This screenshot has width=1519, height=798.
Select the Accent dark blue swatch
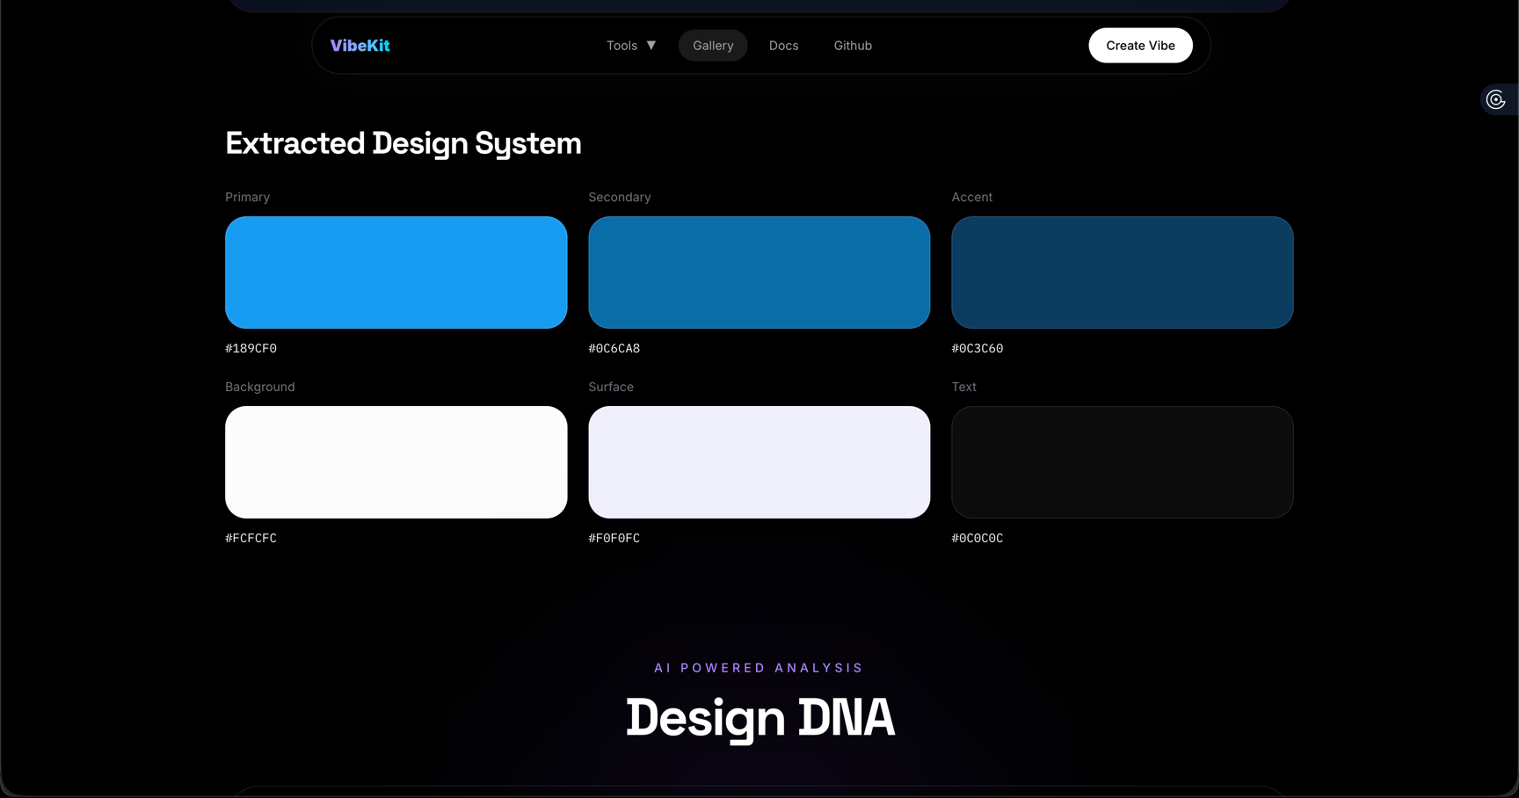pos(1122,272)
